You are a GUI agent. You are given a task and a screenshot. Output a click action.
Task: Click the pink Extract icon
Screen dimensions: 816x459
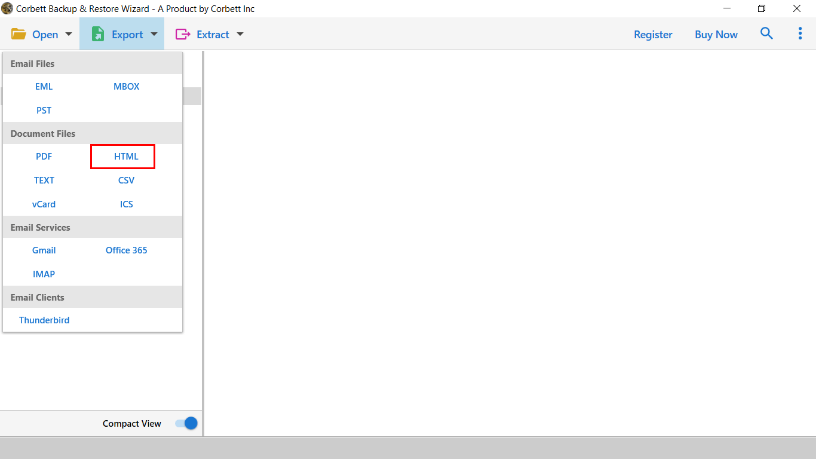tap(182, 34)
